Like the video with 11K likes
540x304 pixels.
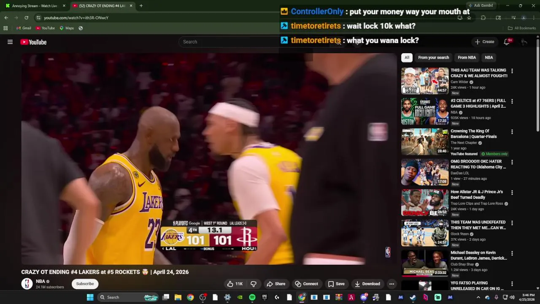[235, 284]
